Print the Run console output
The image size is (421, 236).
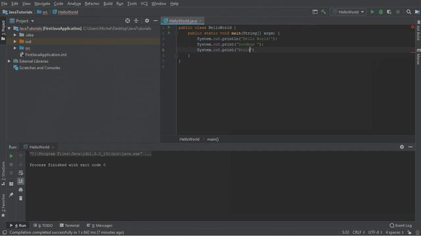(20, 189)
